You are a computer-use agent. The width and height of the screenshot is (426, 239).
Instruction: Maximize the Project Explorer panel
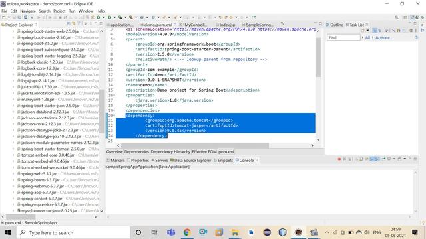click(x=101, y=24)
